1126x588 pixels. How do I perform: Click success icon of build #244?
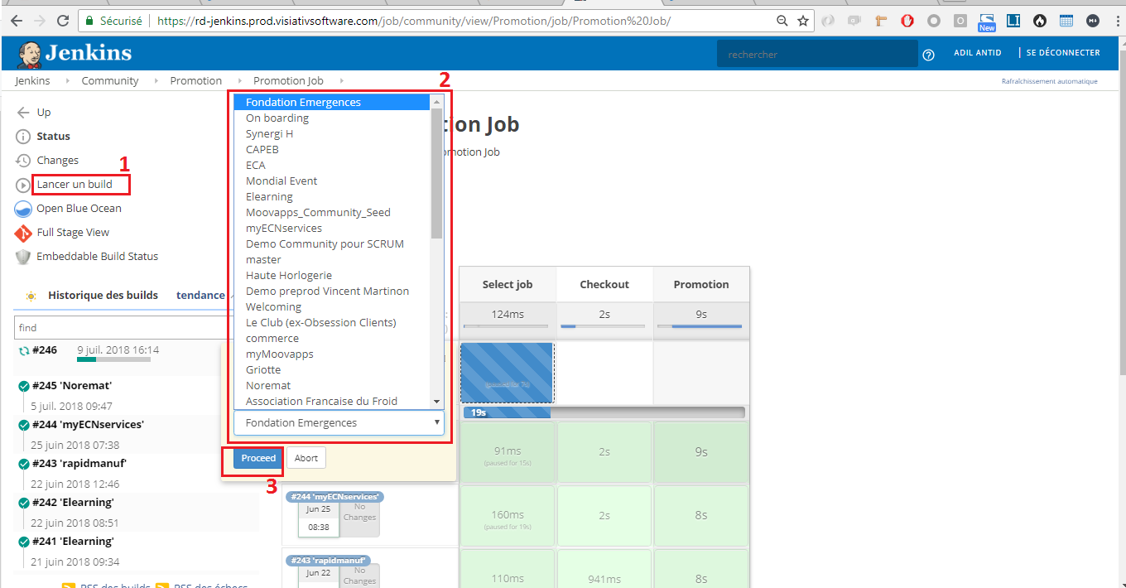point(24,425)
